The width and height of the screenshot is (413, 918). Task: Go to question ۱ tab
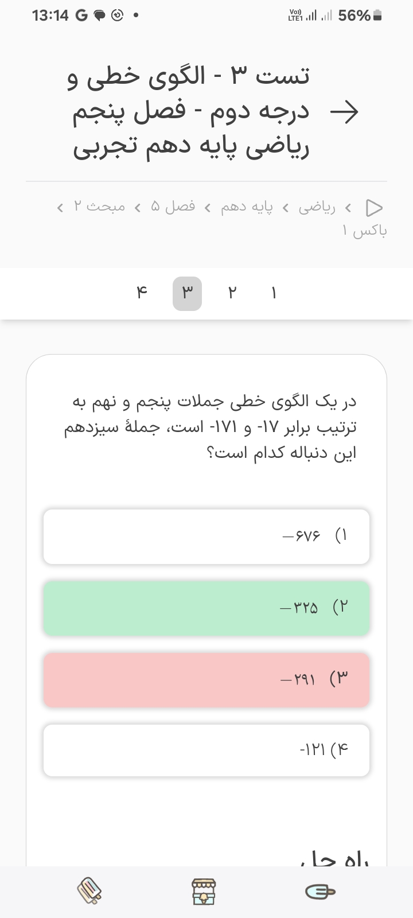coord(274,294)
